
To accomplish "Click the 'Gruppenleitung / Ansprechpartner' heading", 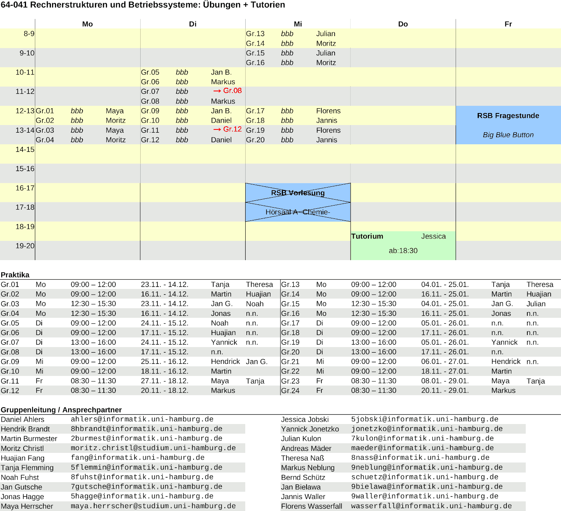I will tap(61, 410).
